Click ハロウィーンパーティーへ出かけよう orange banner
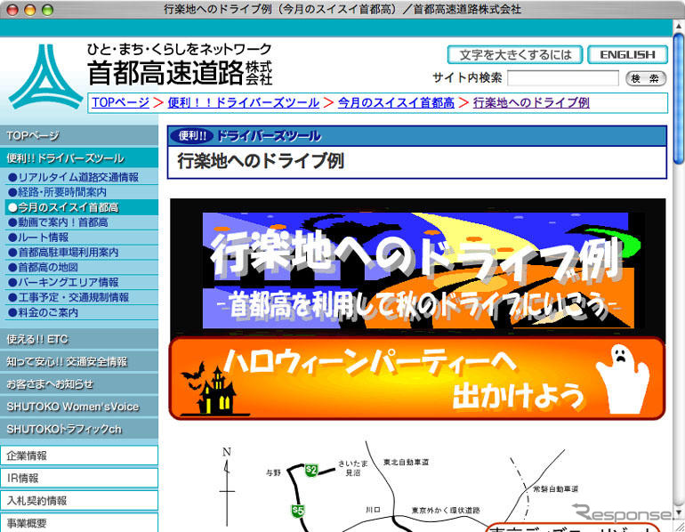Screen dimensions: 685x532 pyautogui.click(x=417, y=378)
